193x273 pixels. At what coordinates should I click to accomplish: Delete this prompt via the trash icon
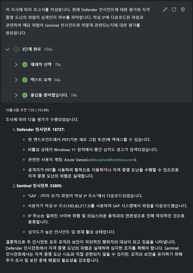(183, 9)
